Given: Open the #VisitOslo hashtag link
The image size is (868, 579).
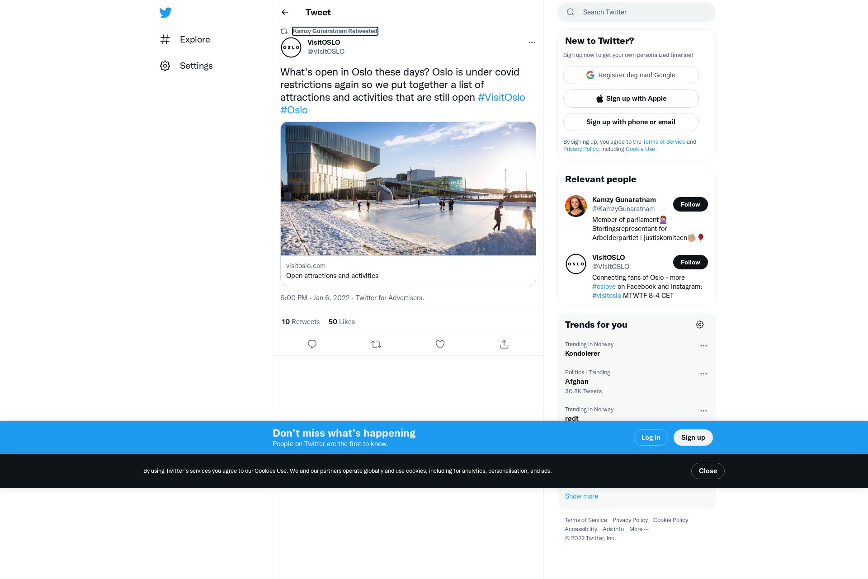Looking at the screenshot, I should point(501,98).
